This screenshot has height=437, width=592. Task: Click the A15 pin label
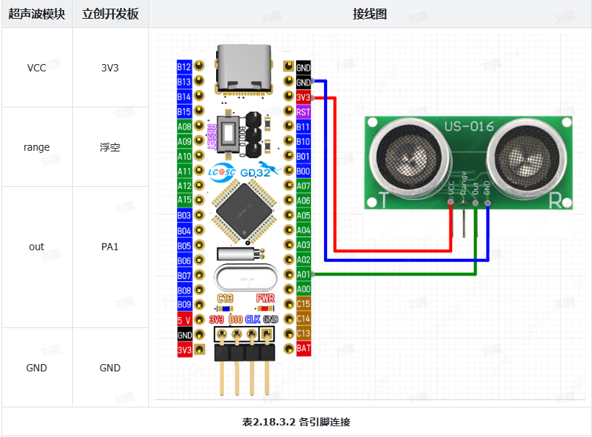(184, 200)
